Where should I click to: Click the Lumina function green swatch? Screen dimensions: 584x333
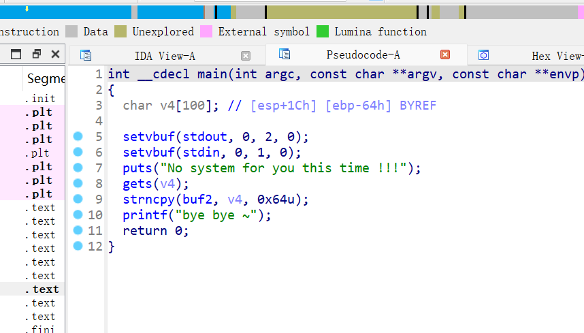click(322, 31)
